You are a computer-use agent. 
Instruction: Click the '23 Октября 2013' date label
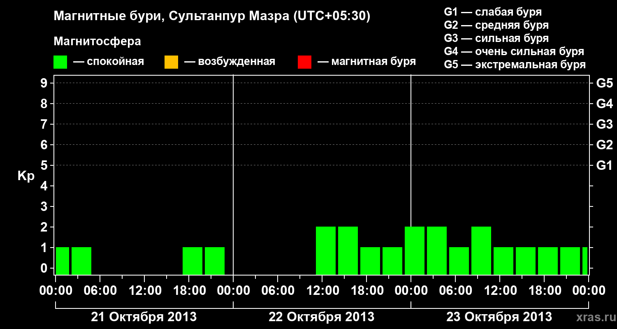click(x=499, y=317)
